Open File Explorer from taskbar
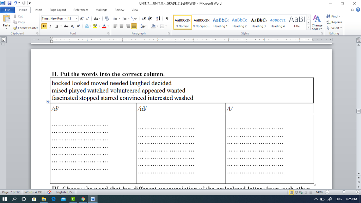 pyautogui.click(x=44, y=199)
